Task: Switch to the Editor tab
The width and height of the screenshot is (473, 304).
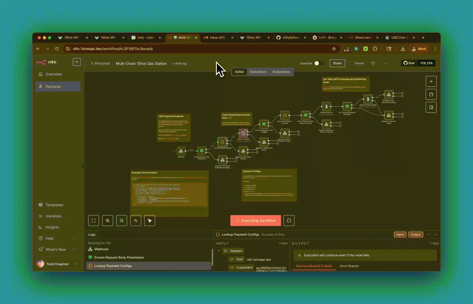Action: (239, 72)
